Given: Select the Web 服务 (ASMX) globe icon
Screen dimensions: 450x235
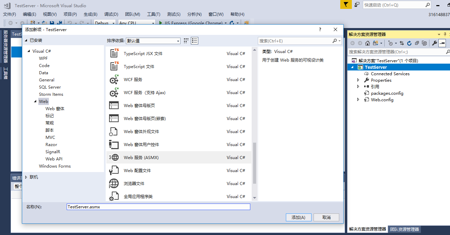Looking at the screenshot, I should (114, 157).
